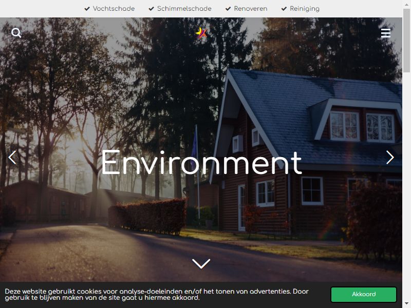Click the down chevron to jump below
Viewport: 411px width, 308px height.
click(x=201, y=263)
